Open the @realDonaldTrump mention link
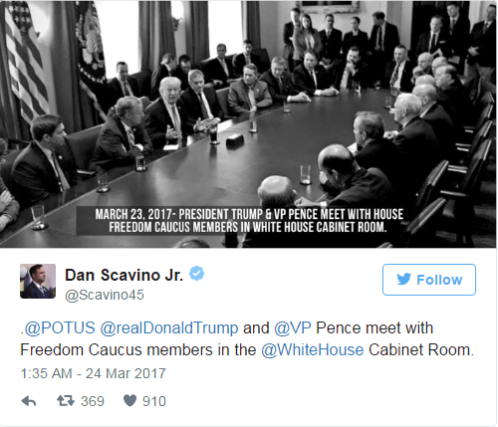The image size is (498, 427). 169,328
